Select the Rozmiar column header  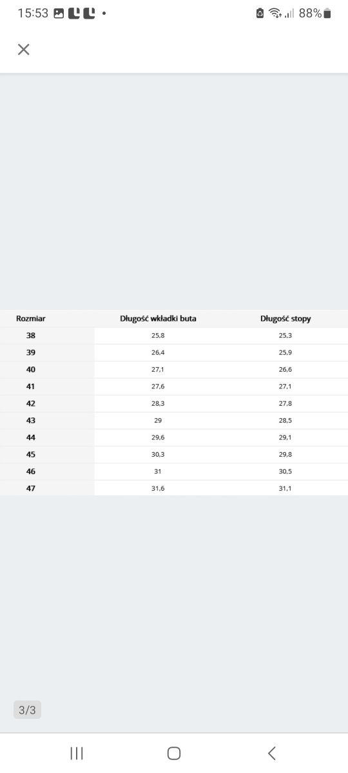[31, 318]
